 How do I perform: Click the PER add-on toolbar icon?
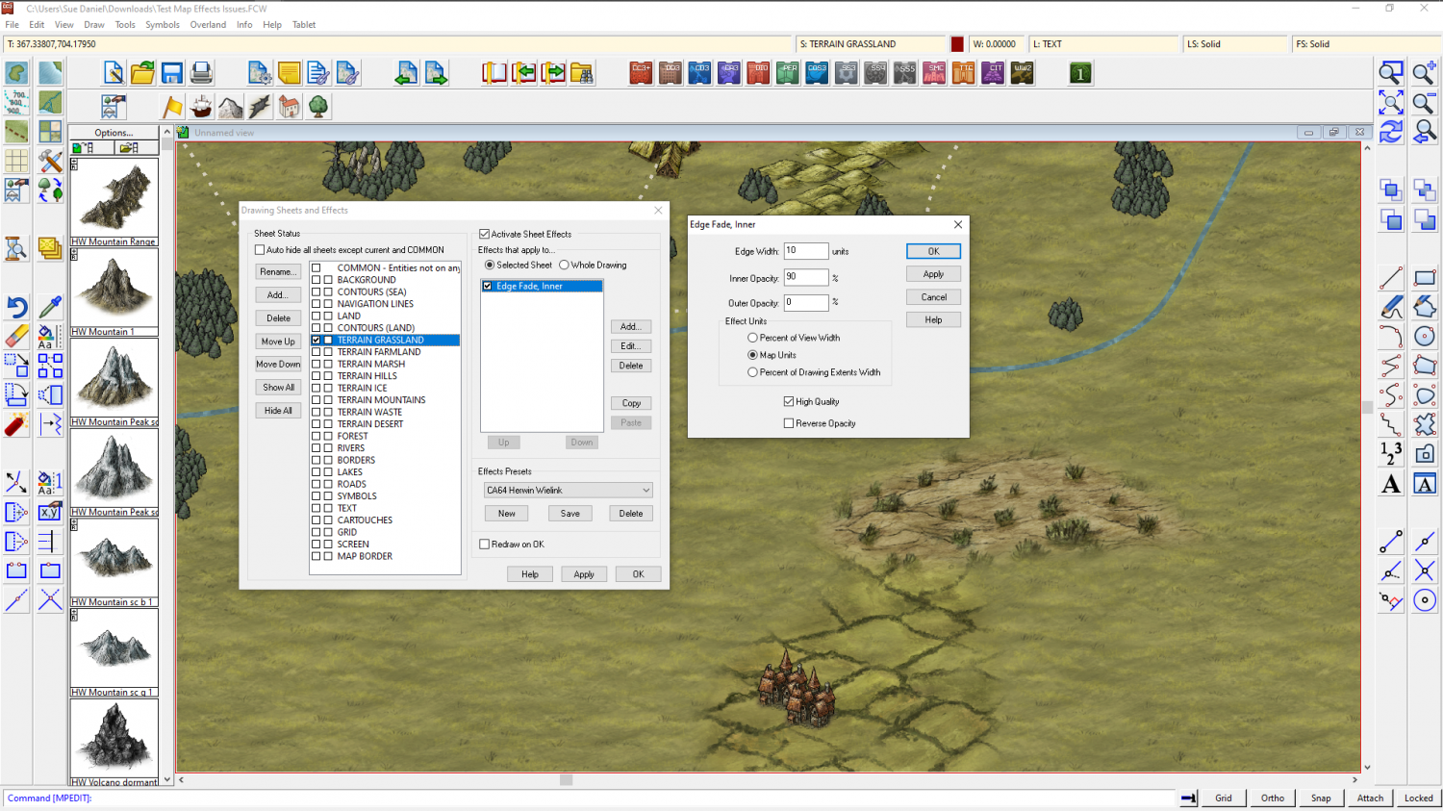[788, 73]
